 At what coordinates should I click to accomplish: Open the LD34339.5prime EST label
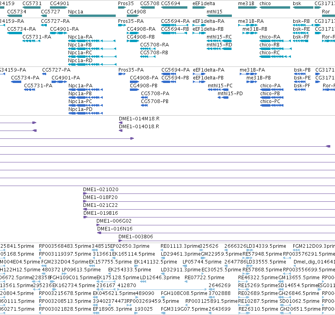coord(267,246)
